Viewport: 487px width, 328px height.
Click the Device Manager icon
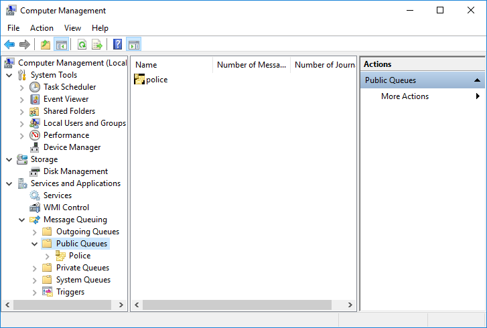[x=34, y=147]
